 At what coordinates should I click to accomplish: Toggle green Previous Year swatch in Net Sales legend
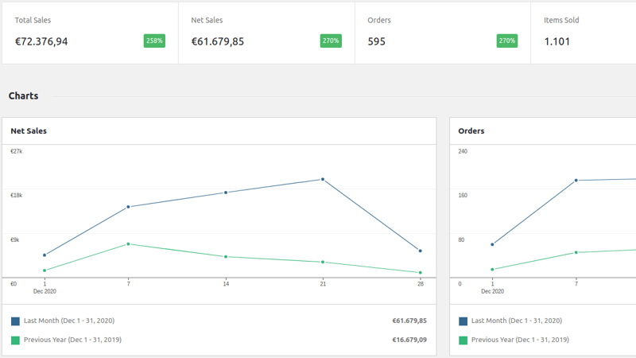(15, 340)
